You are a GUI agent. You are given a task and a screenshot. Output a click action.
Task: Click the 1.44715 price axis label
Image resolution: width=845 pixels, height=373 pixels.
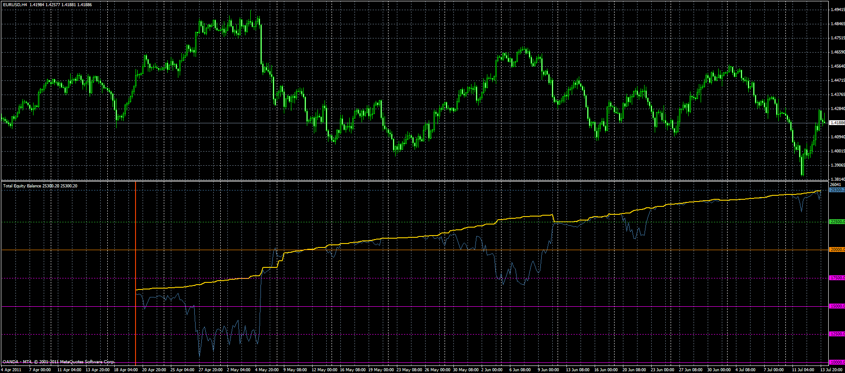pyautogui.click(x=837, y=80)
